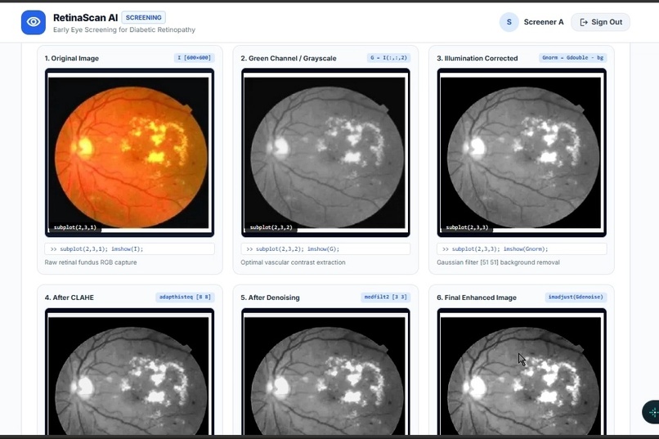
Task: Click the '4. After CLAHE' heading
Action: (x=69, y=298)
